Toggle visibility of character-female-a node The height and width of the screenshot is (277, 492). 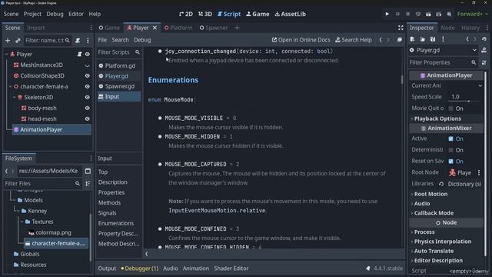(x=88, y=86)
